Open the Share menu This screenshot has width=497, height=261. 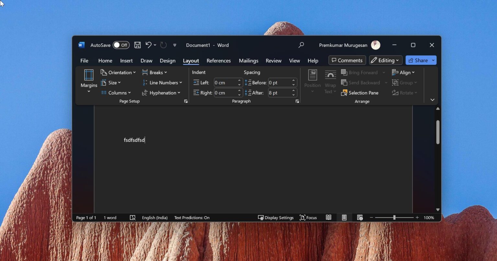click(x=419, y=60)
